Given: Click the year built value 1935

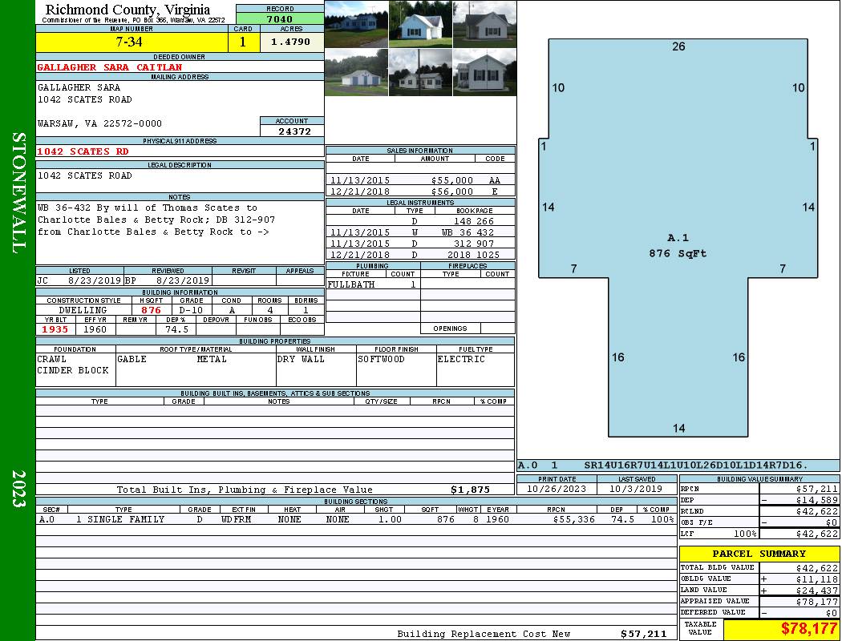Looking at the screenshot, I should click(55, 329).
